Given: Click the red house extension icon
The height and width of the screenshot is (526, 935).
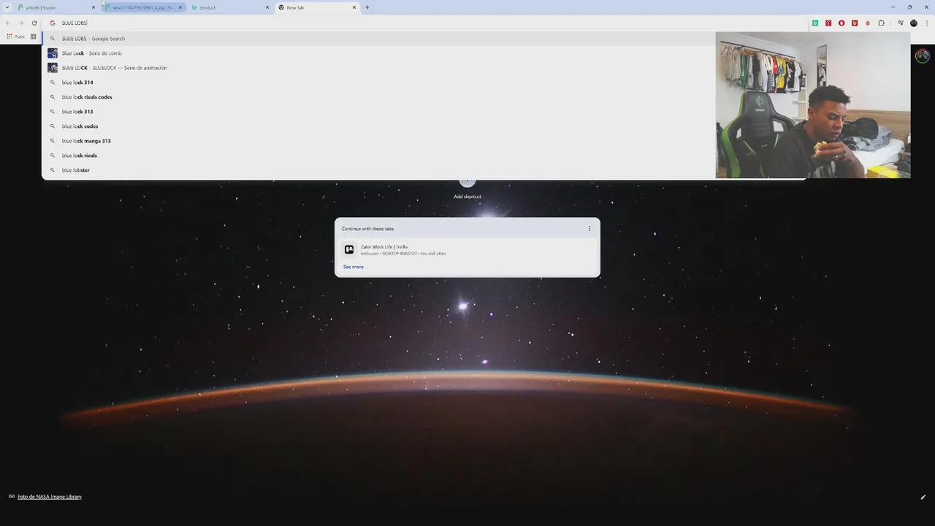Looking at the screenshot, I should tap(828, 23).
